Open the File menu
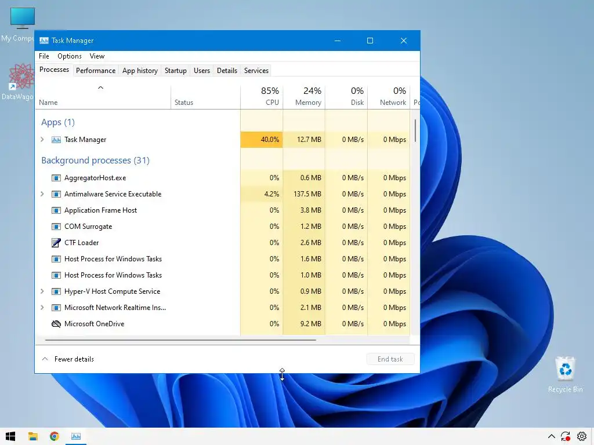Image resolution: width=594 pixels, height=445 pixels. click(x=44, y=56)
